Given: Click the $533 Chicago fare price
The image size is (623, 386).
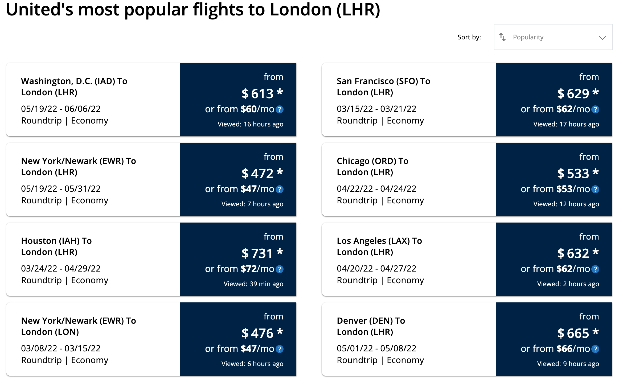Looking at the screenshot, I should click(x=573, y=174).
